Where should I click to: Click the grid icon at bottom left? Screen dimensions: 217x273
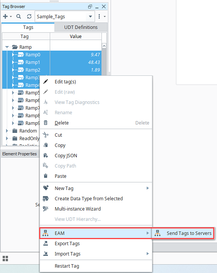point(5,259)
